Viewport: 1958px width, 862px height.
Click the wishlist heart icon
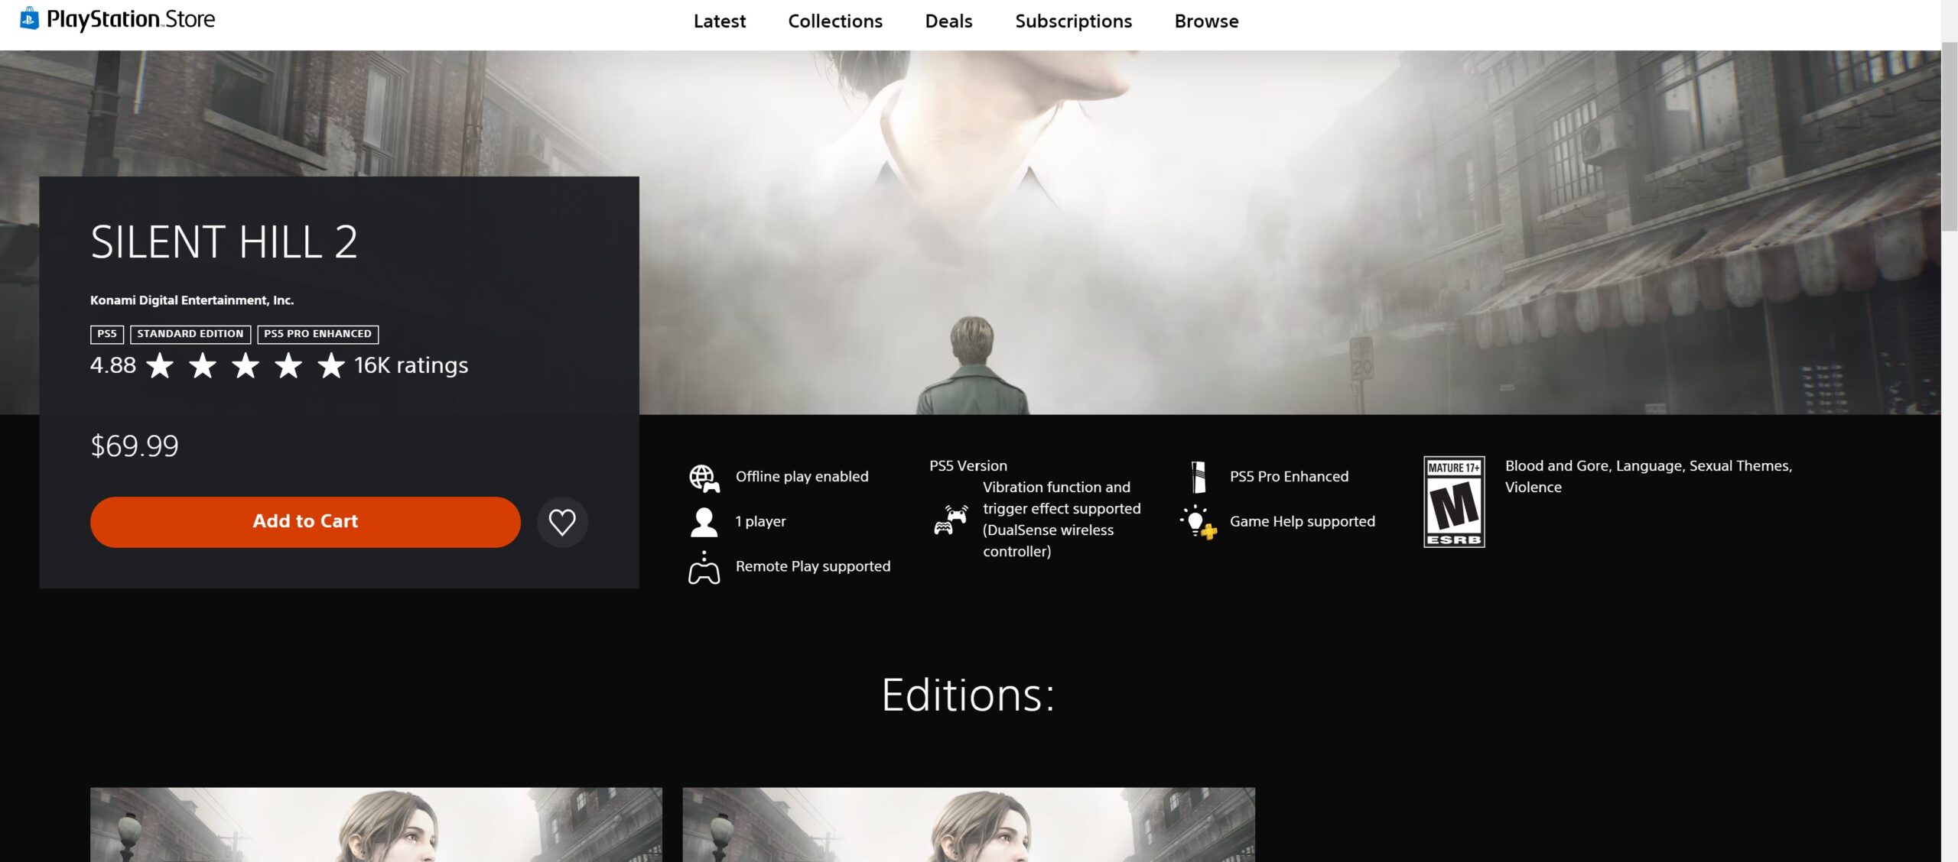tap(562, 522)
